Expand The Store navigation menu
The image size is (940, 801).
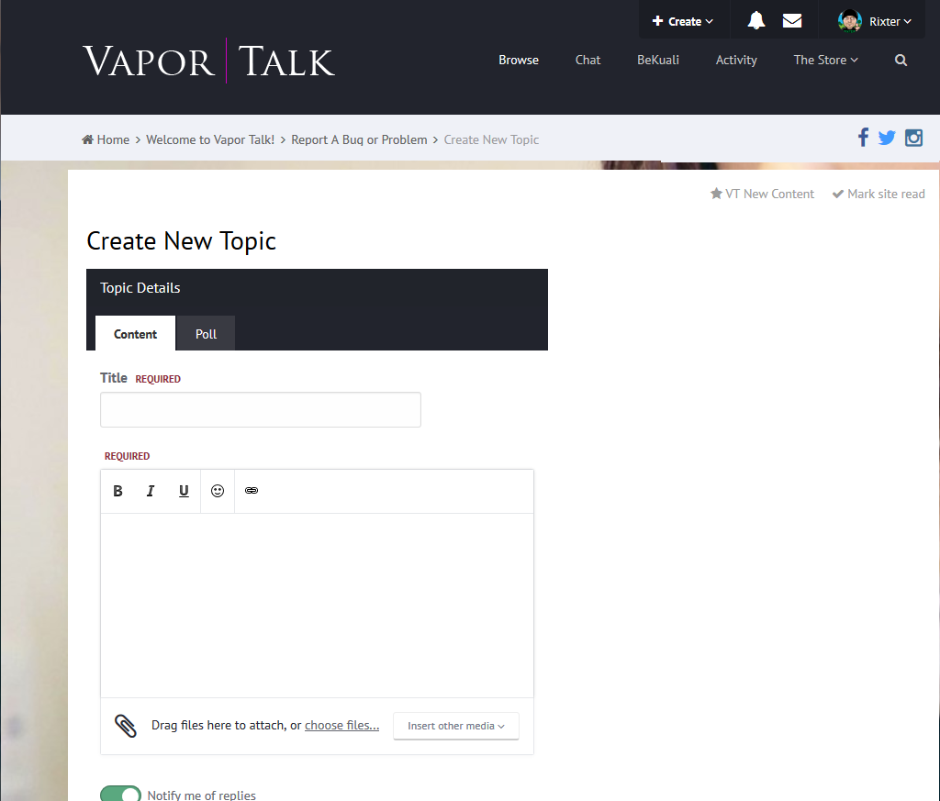click(x=825, y=61)
